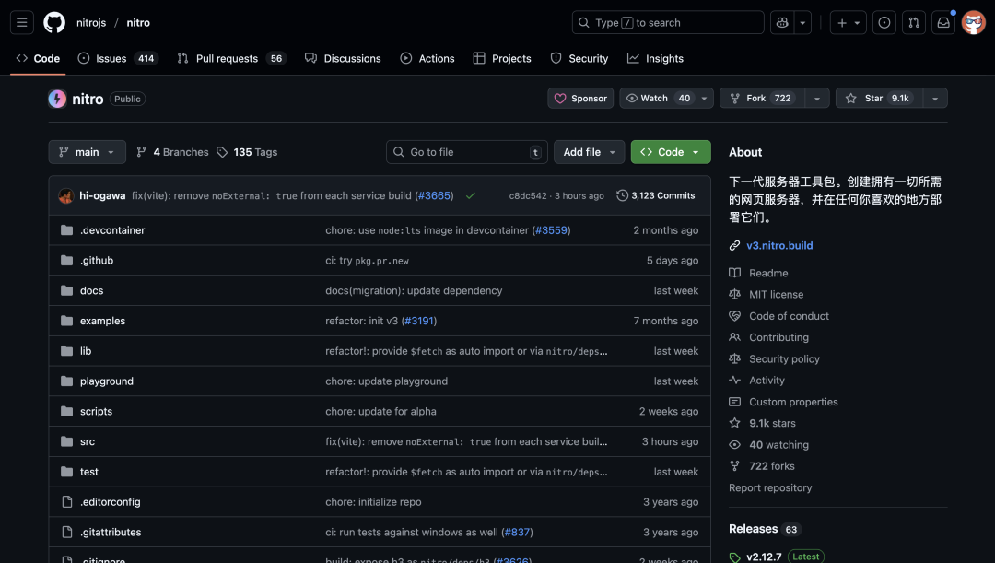The image size is (995, 563).
Task: Click the Sponsor button
Action: (580, 99)
